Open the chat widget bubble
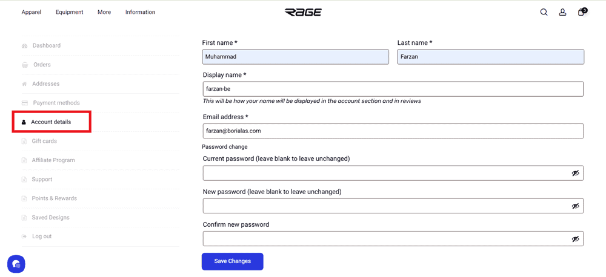This screenshot has height=277, width=606. click(16, 264)
